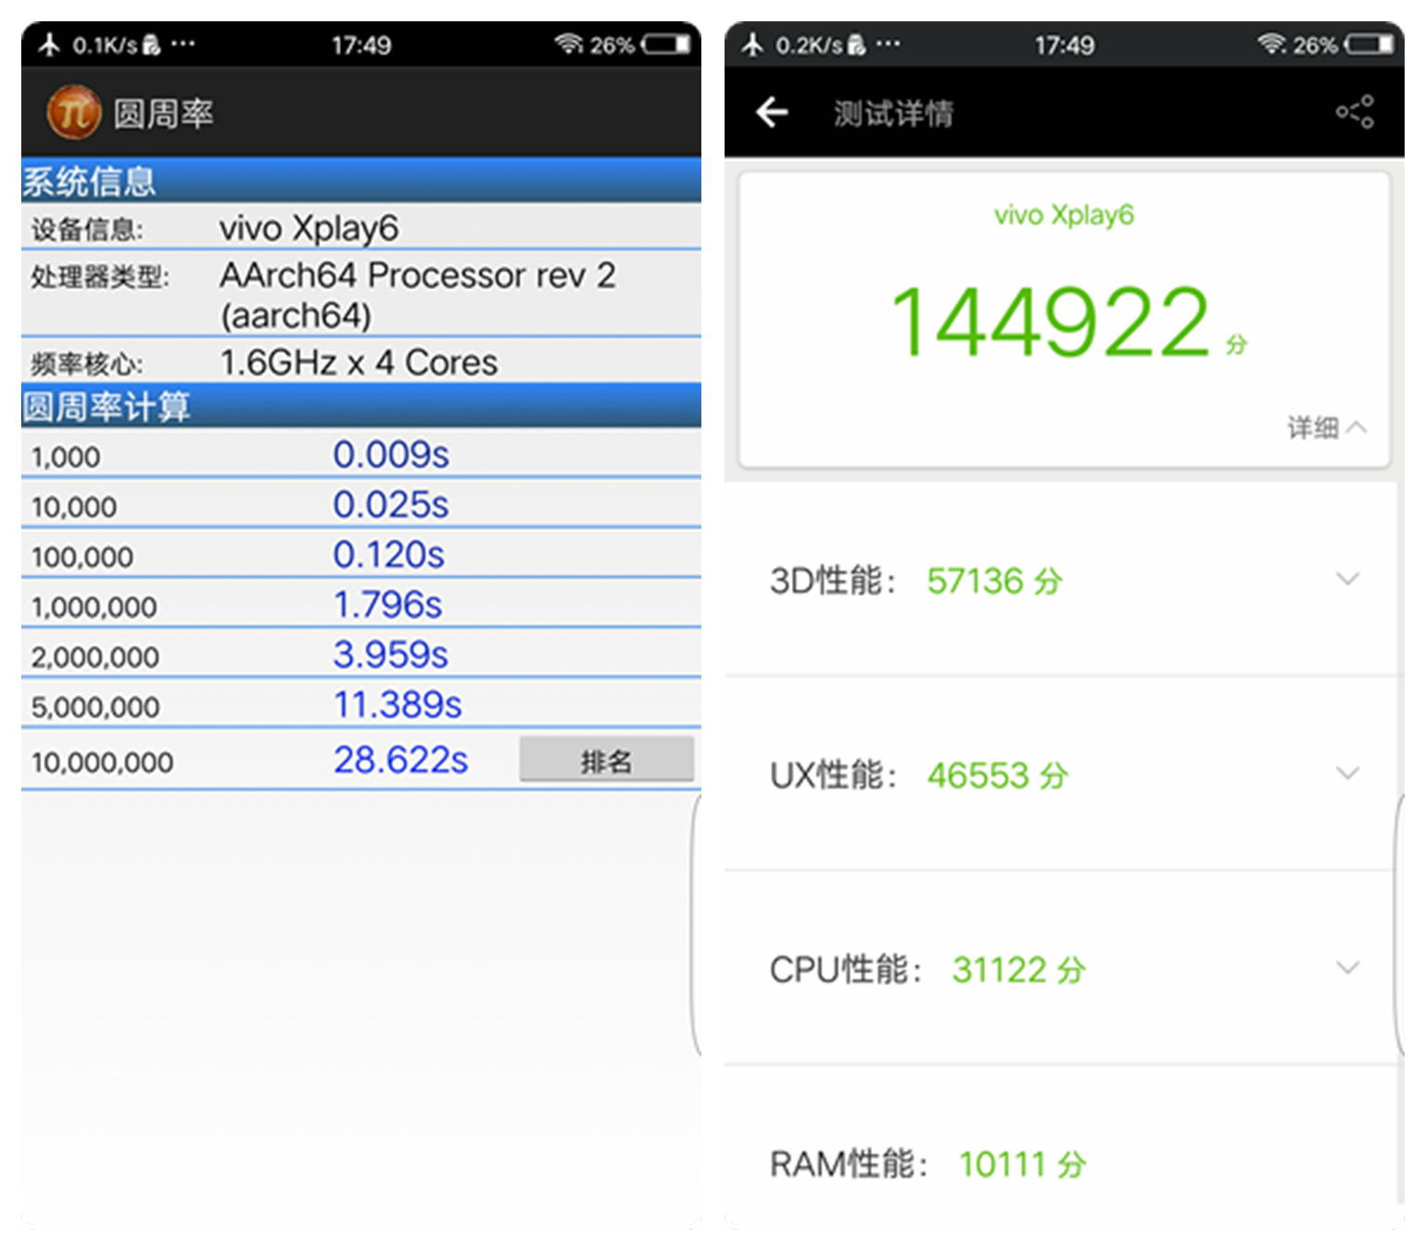Tap the green vivo Xplay6 device name
1425x1251 pixels.
tap(1064, 215)
